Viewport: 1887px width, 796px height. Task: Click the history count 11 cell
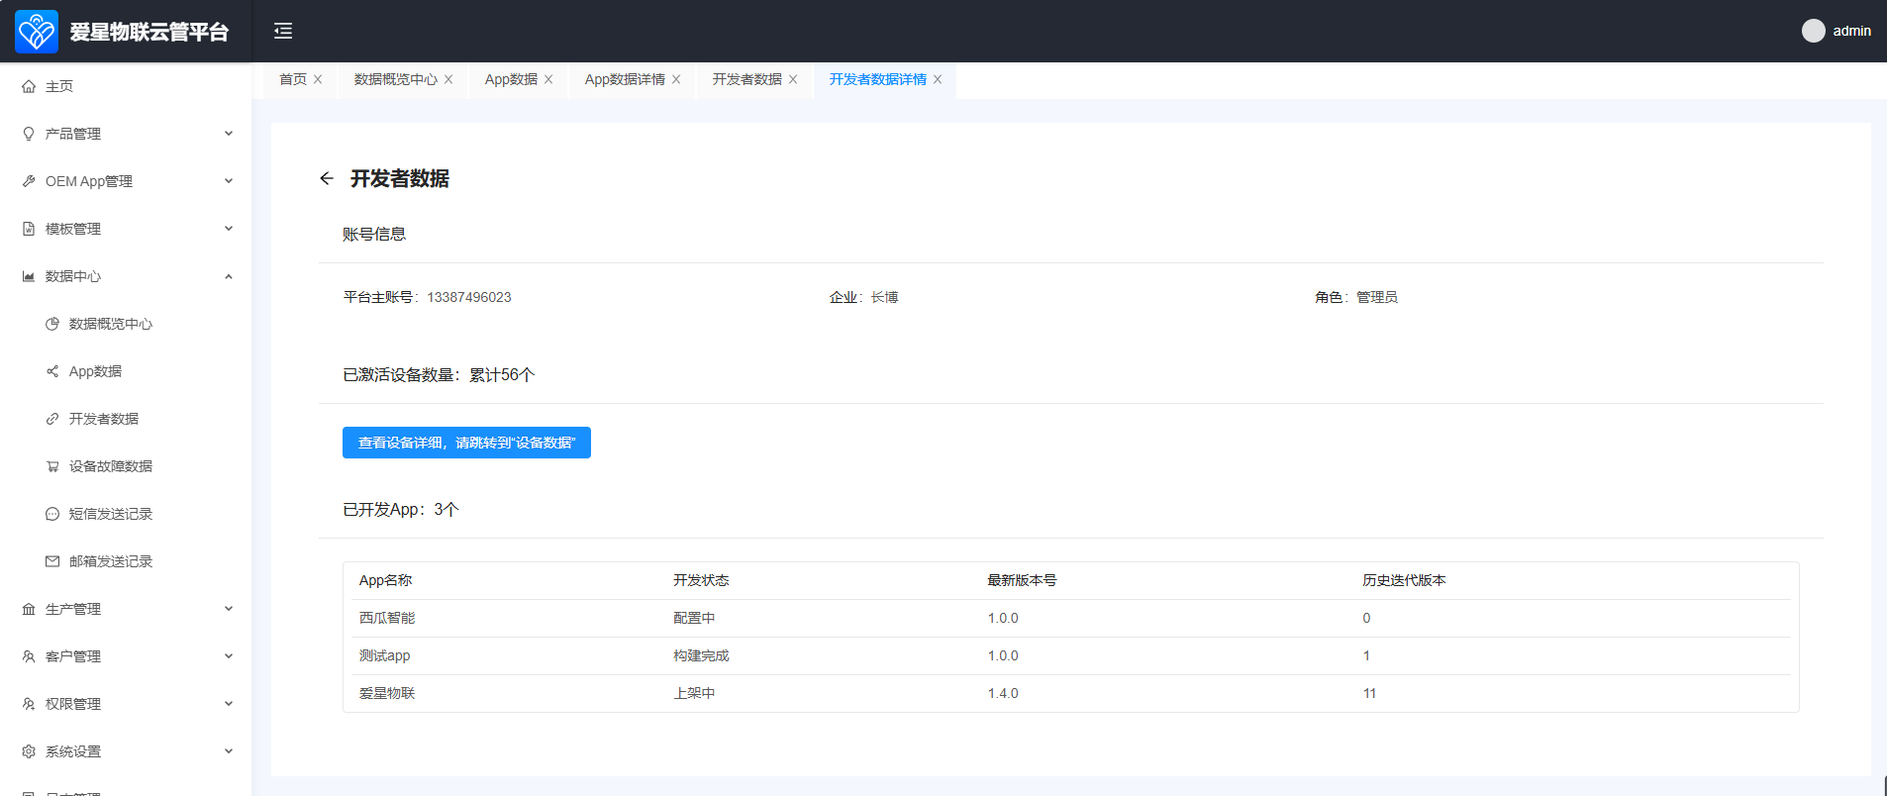point(1369,693)
